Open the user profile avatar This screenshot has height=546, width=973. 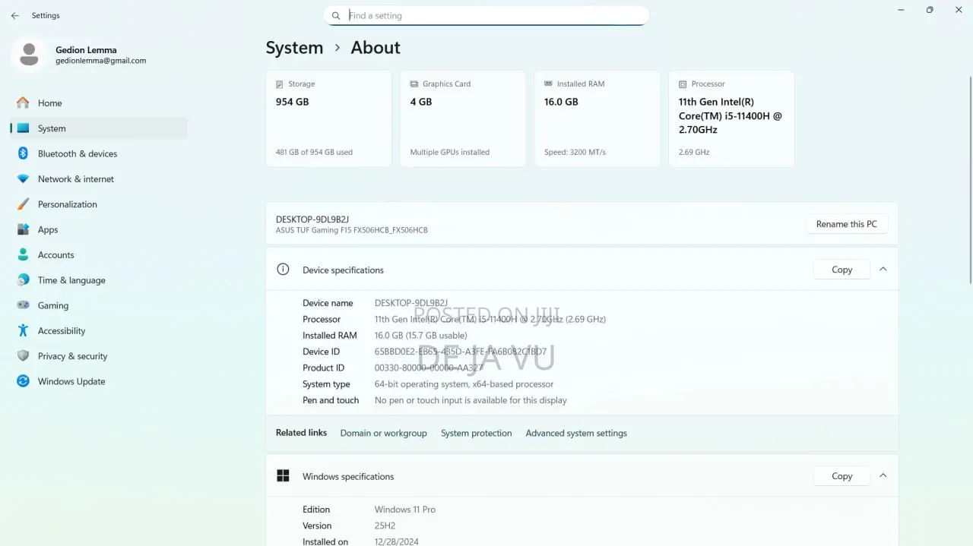tap(29, 55)
